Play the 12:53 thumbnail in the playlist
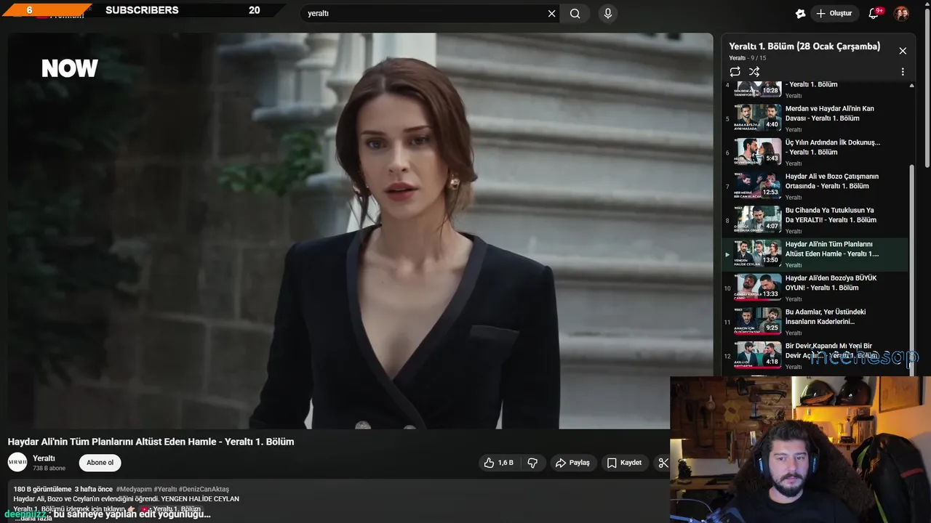This screenshot has height=523, width=931. click(758, 186)
